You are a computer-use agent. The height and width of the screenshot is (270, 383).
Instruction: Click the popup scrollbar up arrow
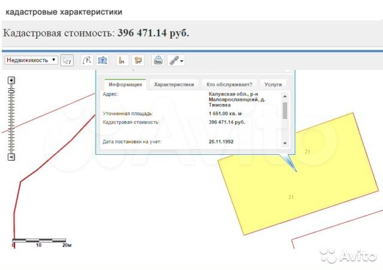click(285, 97)
